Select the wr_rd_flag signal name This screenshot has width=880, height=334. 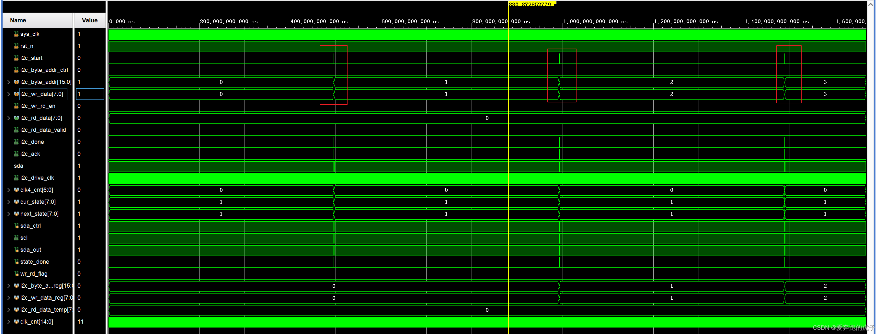(x=34, y=273)
